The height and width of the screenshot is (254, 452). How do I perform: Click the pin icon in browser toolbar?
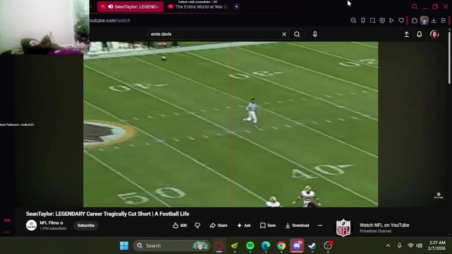[363, 20]
